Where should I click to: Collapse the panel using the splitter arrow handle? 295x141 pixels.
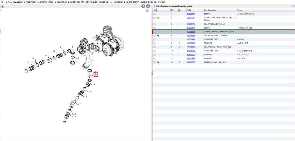click(152, 73)
